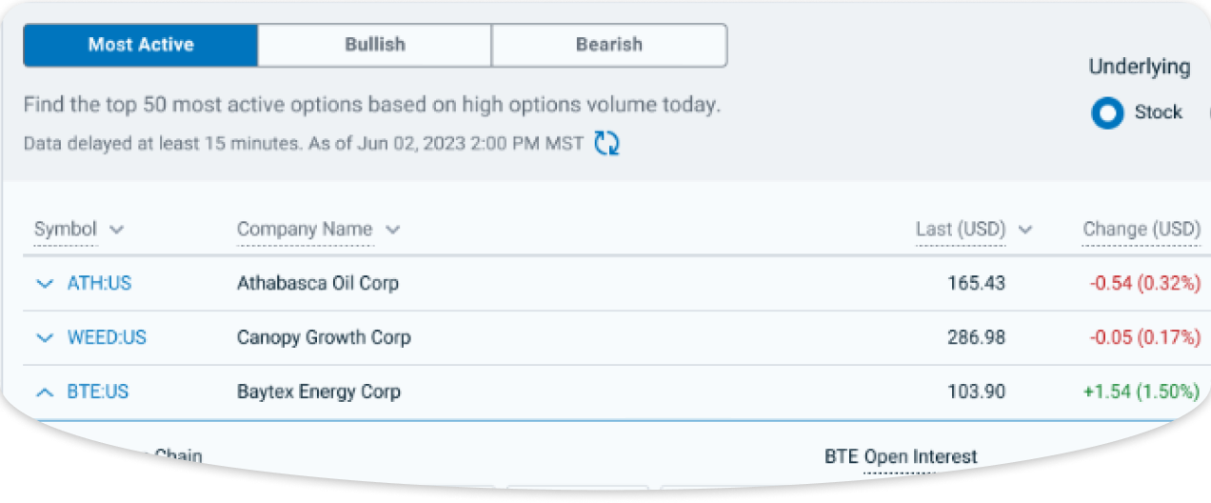This screenshot has width=1211, height=503.
Task: Sort by Company Name column arrow
Action: (392, 230)
